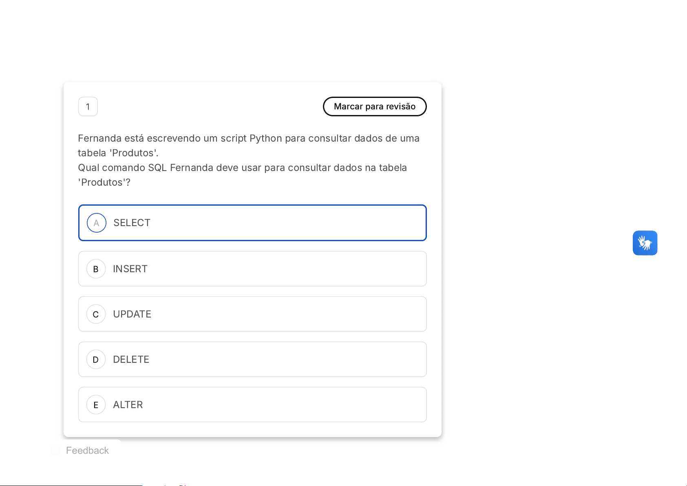This screenshot has width=687, height=486.
Task: Click the Marcar para revisão button
Action: coord(374,107)
